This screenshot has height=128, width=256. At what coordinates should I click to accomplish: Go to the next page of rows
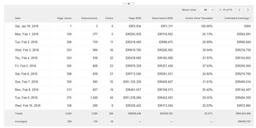pyautogui.click(x=248, y=10)
